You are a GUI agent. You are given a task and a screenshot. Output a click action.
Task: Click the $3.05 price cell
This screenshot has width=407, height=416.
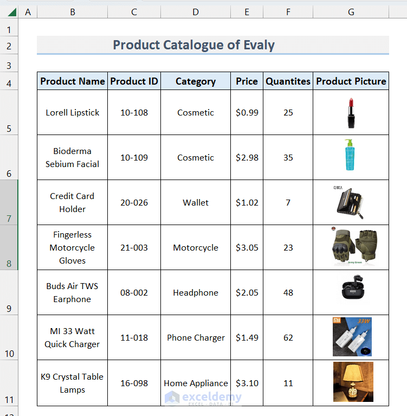(247, 247)
